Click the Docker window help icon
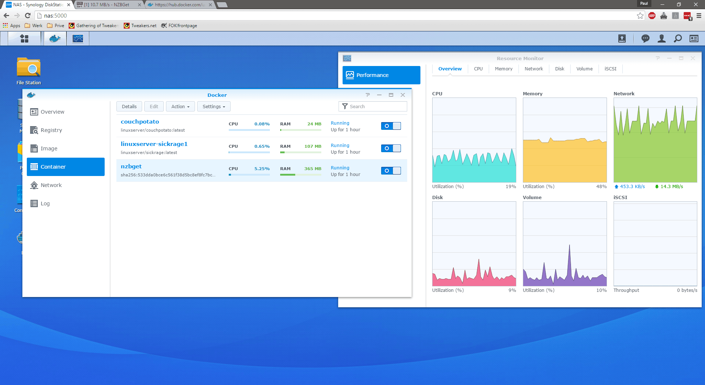705x385 pixels. tap(368, 95)
